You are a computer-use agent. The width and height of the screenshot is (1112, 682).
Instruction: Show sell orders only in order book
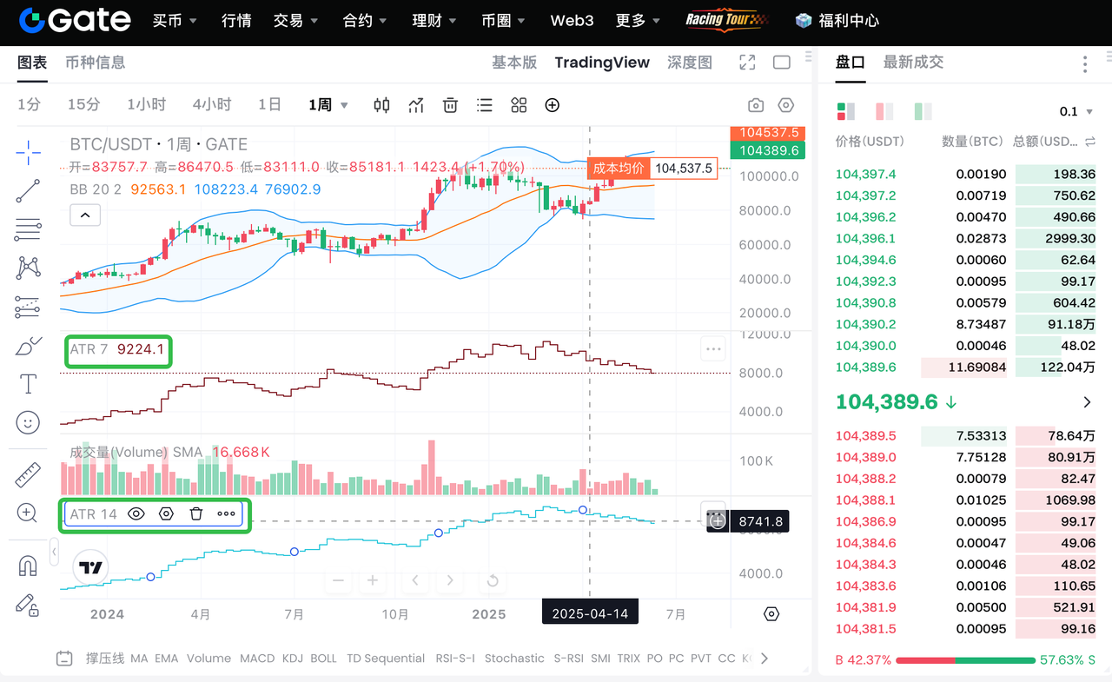tap(884, 111)
